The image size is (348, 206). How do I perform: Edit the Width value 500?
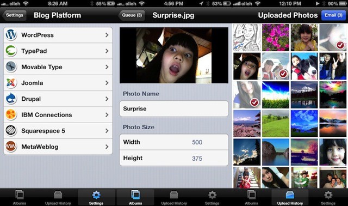[x=197, y=142]
